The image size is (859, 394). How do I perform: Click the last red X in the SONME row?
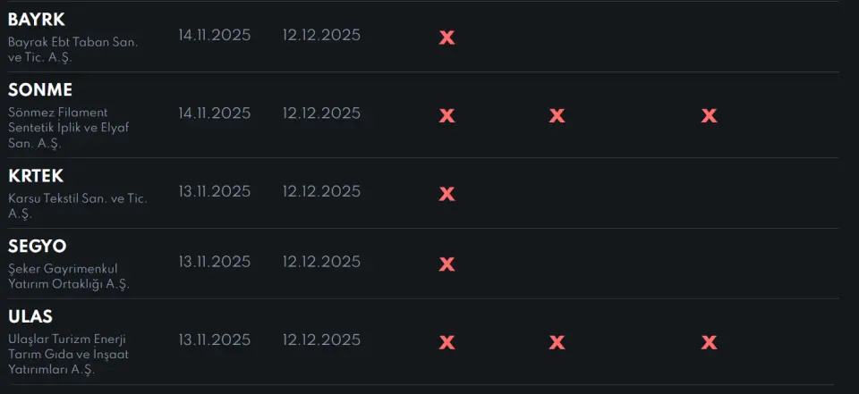(709, 115)
